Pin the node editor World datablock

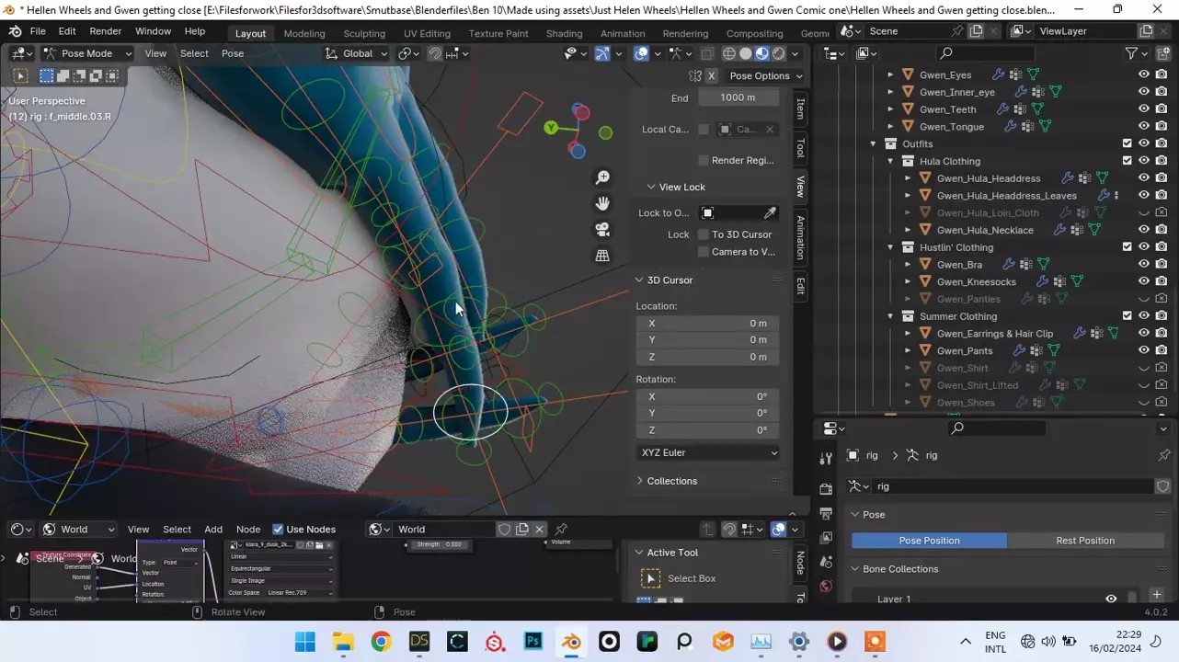click(x=561, y=529)
